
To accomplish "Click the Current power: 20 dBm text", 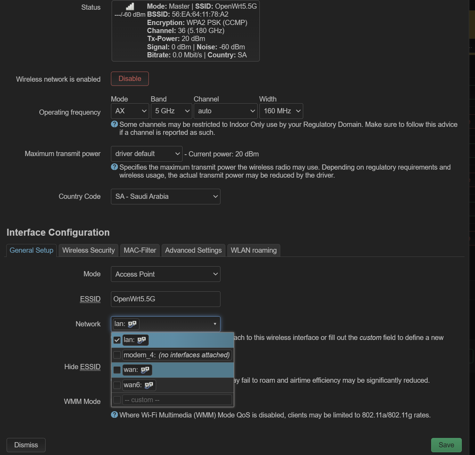I will pos(224,154).
